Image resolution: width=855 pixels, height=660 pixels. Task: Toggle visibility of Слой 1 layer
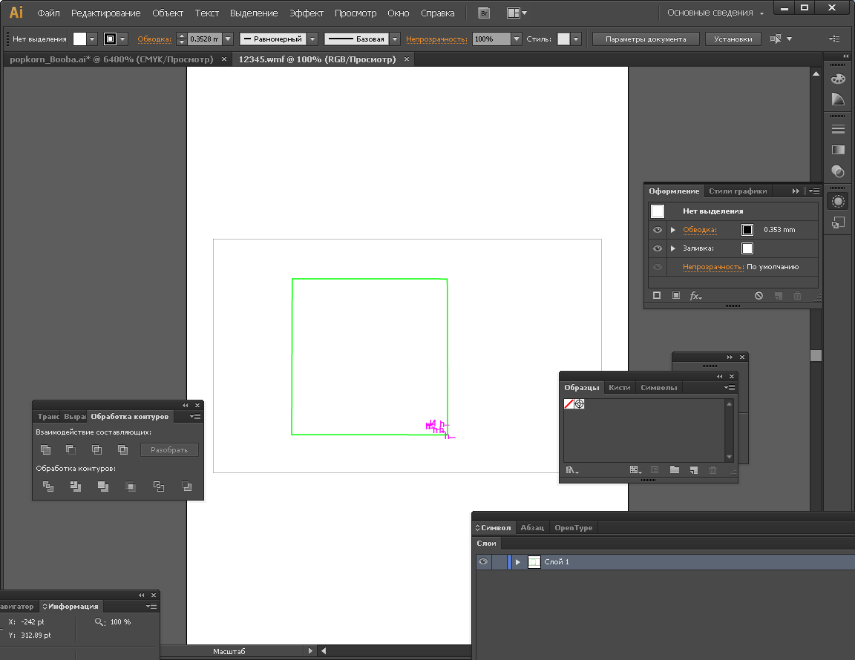[483, 562]
